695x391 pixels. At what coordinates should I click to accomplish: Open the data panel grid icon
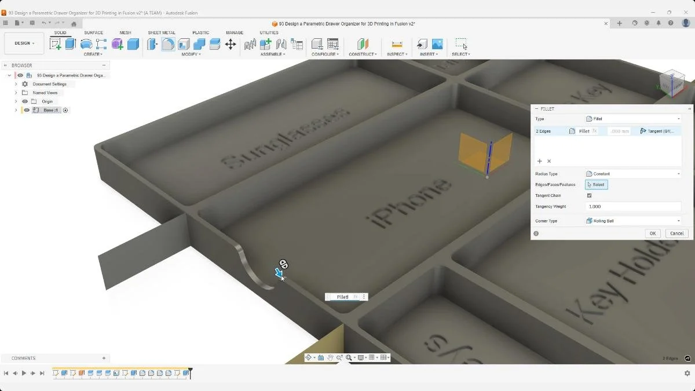tap(5, 23)
